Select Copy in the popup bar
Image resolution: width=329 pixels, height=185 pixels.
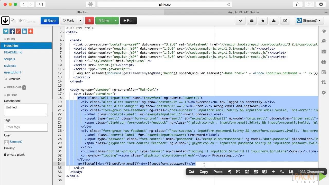(x=204, y=172)
